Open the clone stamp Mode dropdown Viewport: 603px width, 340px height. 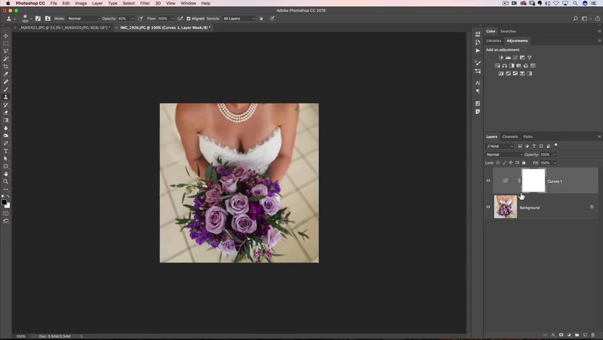point(83,19)
